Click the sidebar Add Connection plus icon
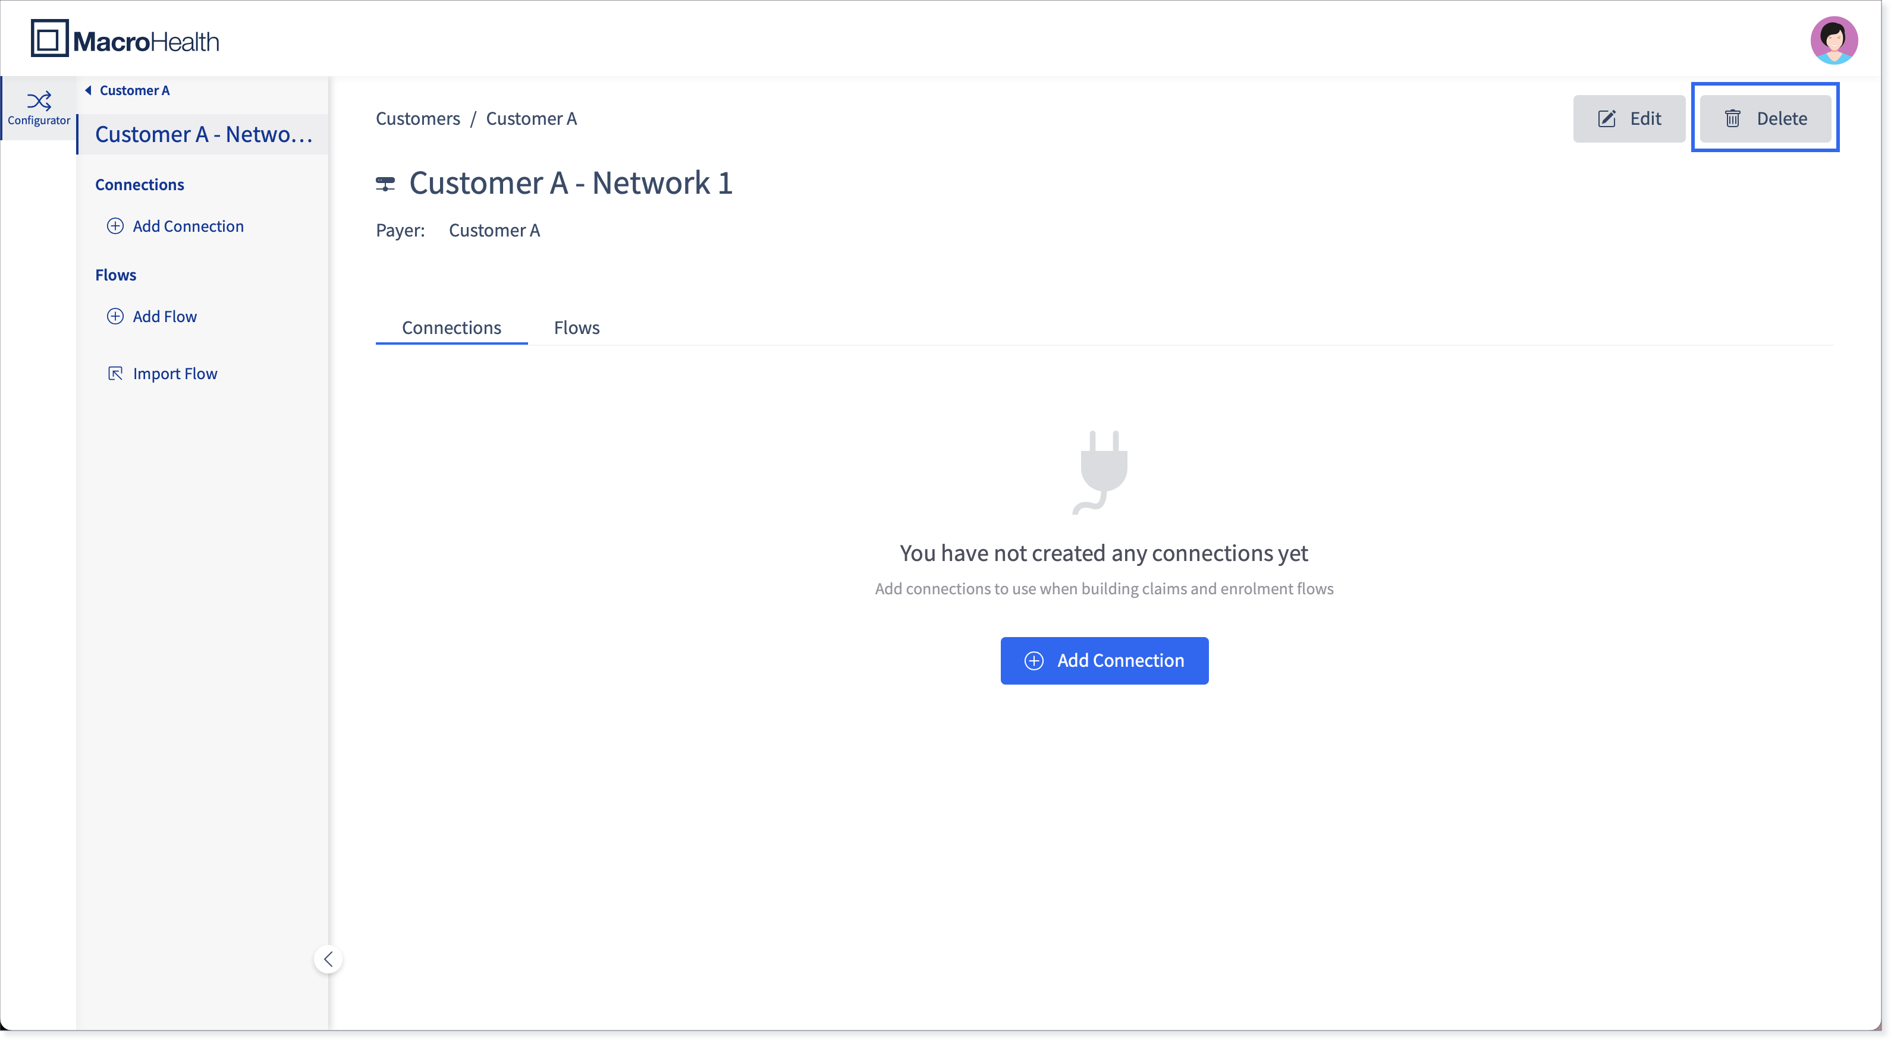The image size is (1891, 1040). click(115, 226)
